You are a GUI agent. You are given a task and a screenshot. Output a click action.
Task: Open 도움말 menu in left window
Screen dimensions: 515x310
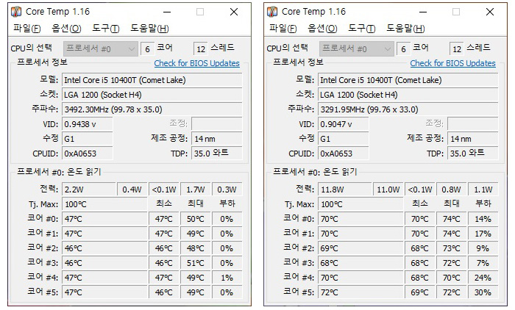(x=149, y=29)
